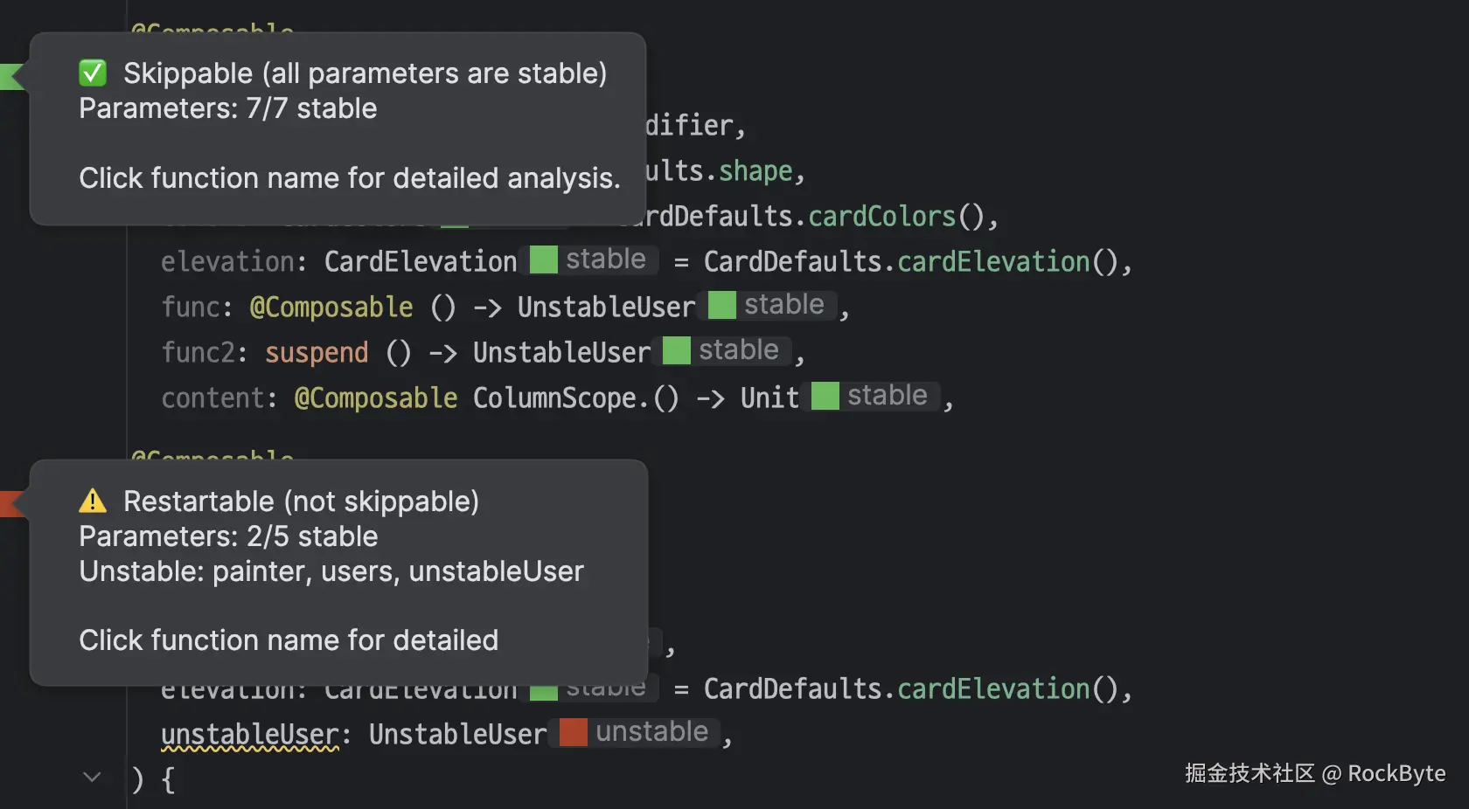Click the green checkmark icon in Skippable tooltip

pyautogui.click(x=93, y=73)
